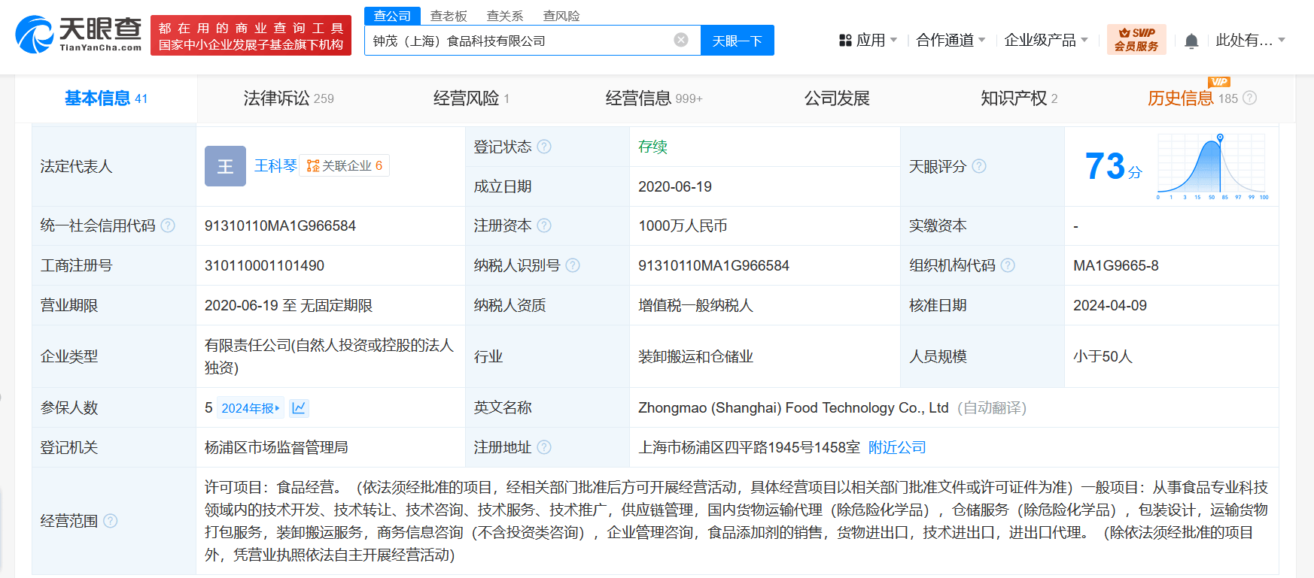Click the industry value 装卸搬运和仓储业
Screen dimensions: 1314x578
coord(695,356)
